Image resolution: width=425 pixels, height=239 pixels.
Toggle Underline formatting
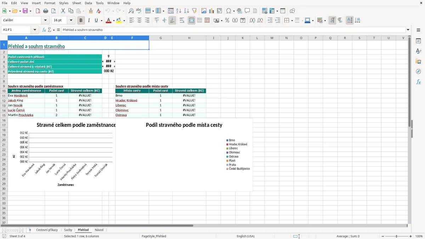click(96, 21)
